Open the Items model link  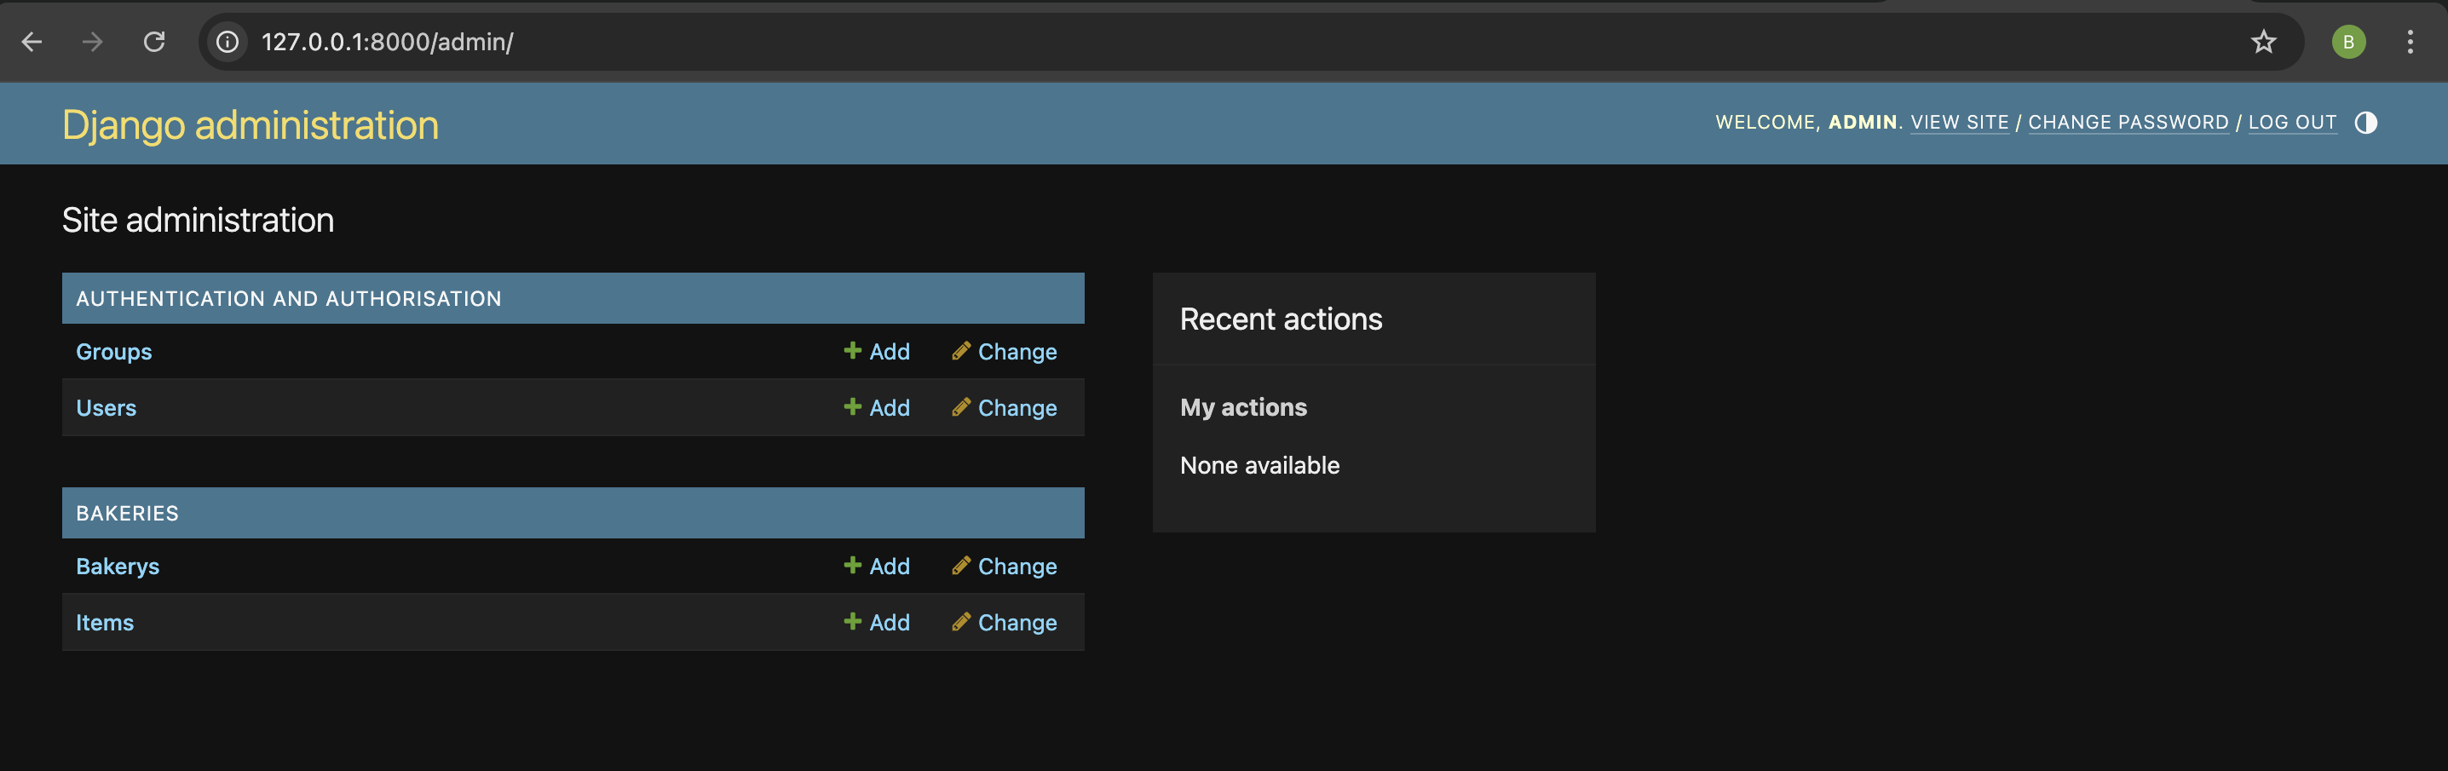(105, 623)
